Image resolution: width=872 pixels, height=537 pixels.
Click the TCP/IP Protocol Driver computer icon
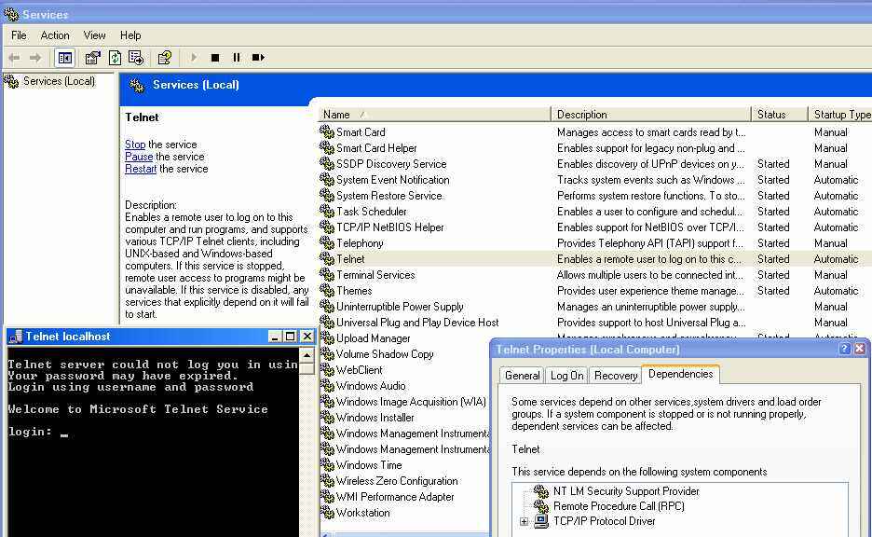(x=541, y=521)
